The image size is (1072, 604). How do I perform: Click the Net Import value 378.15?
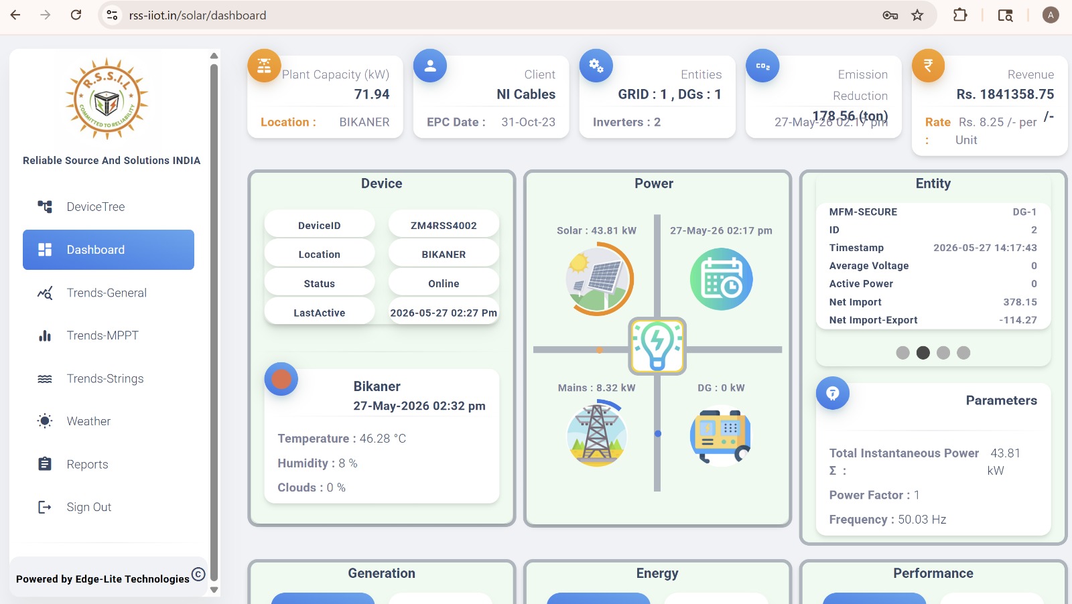pyautogui.click(x=1020, y=302)
